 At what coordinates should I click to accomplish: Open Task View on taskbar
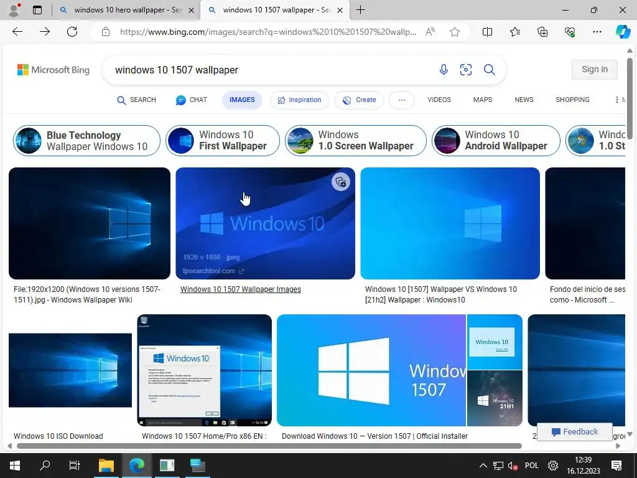[75, 466]
